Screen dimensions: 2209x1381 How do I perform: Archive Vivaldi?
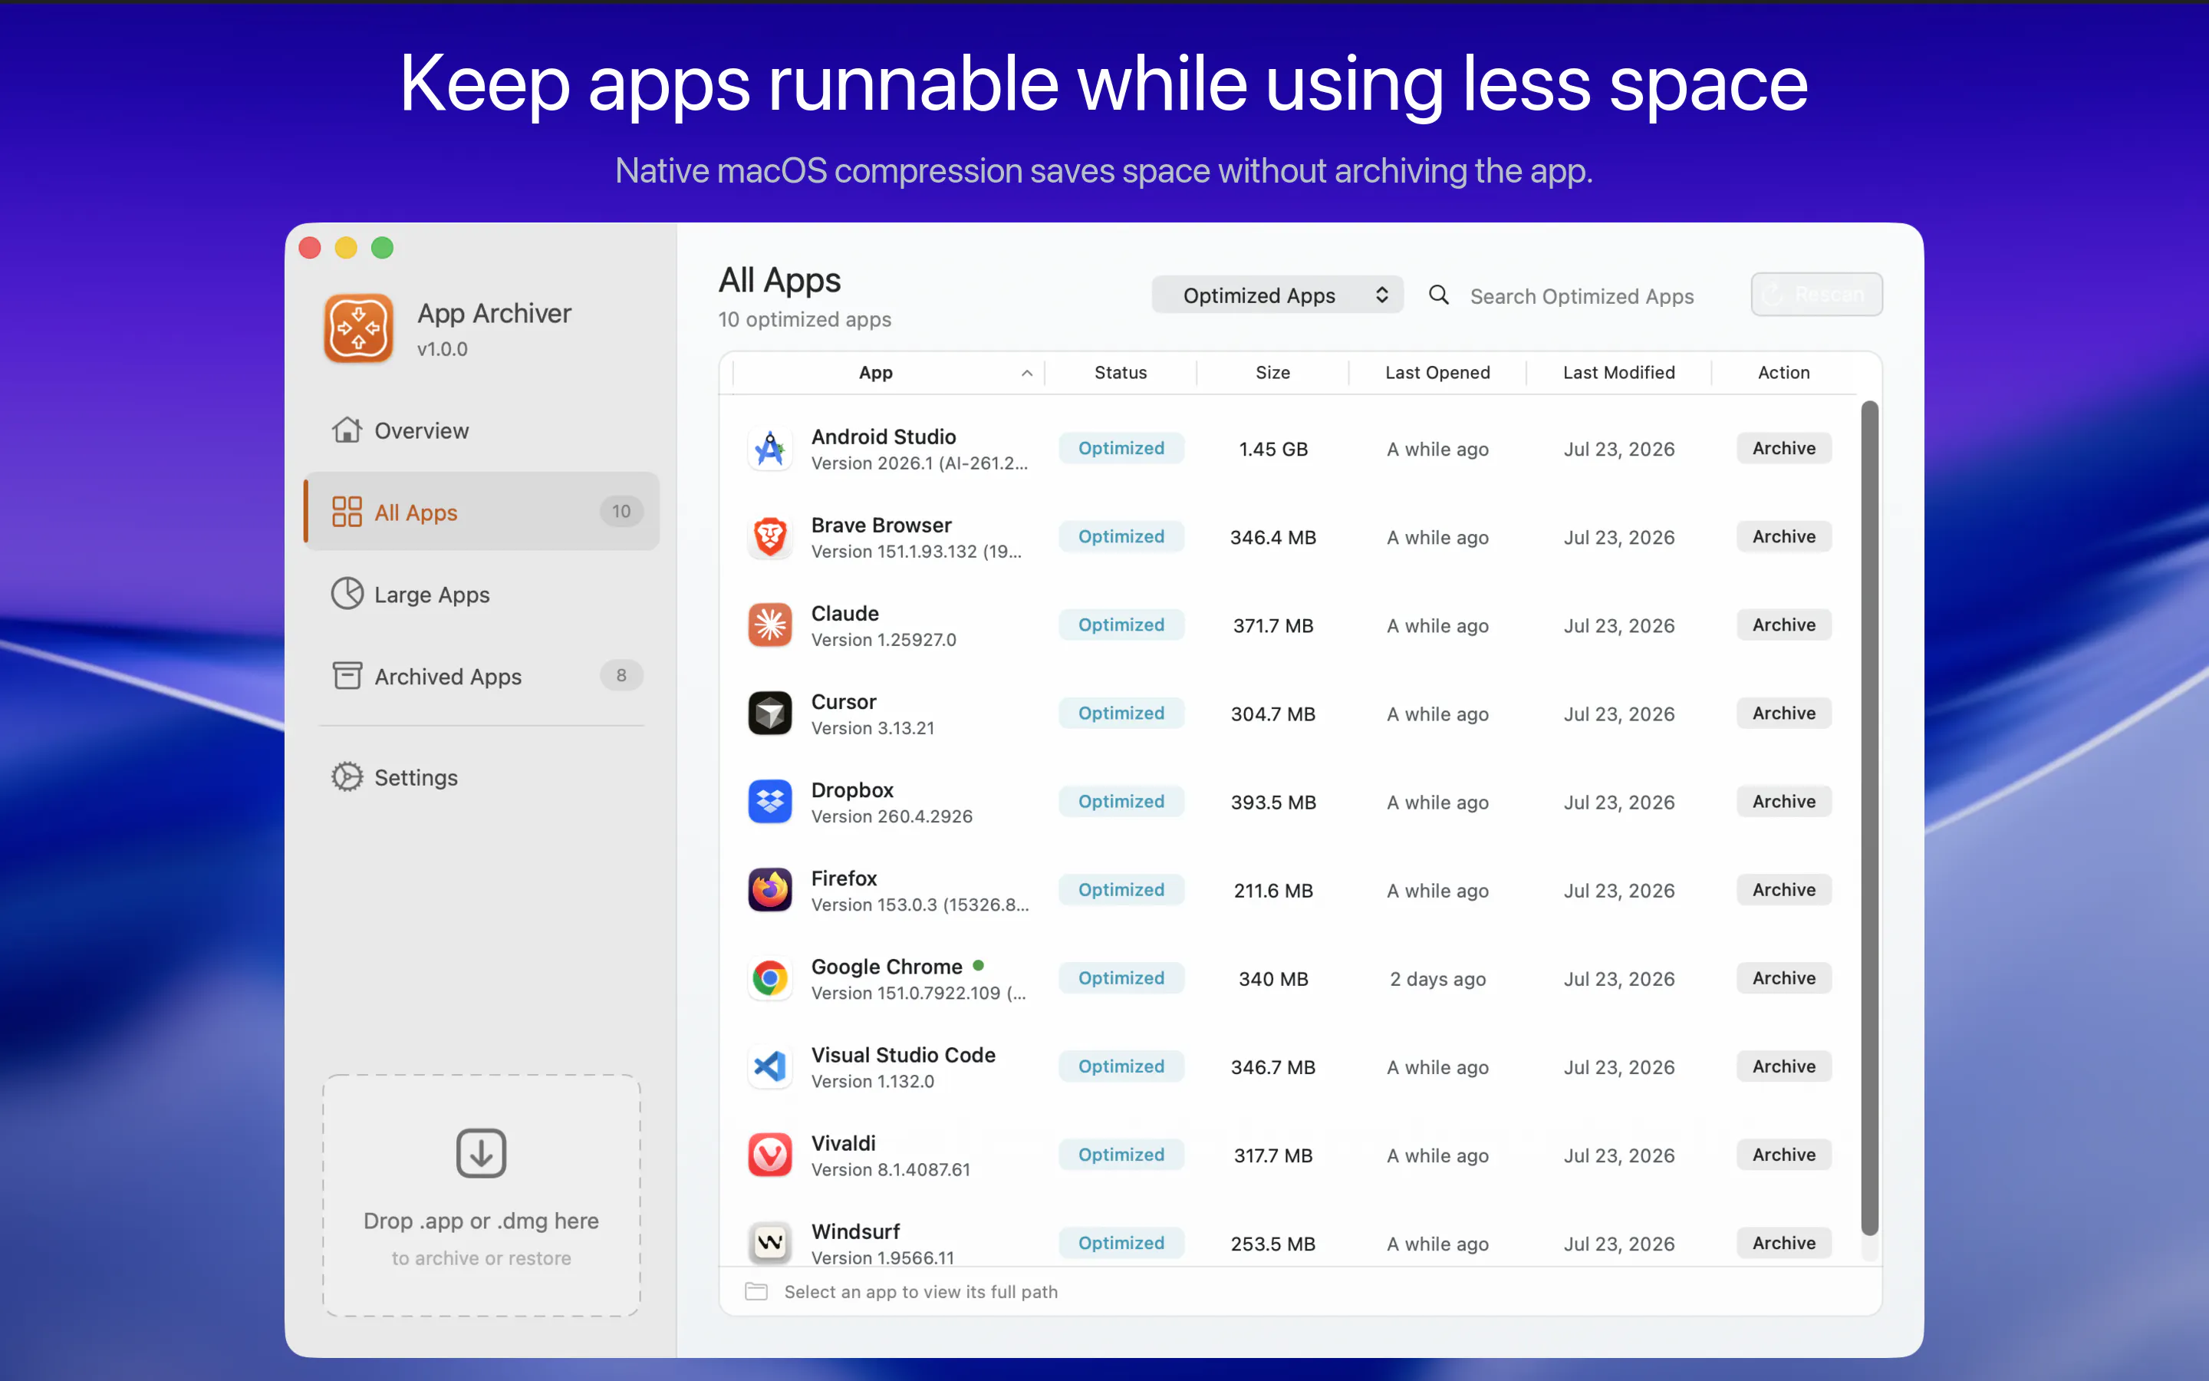click(x=1783, y=1155)
